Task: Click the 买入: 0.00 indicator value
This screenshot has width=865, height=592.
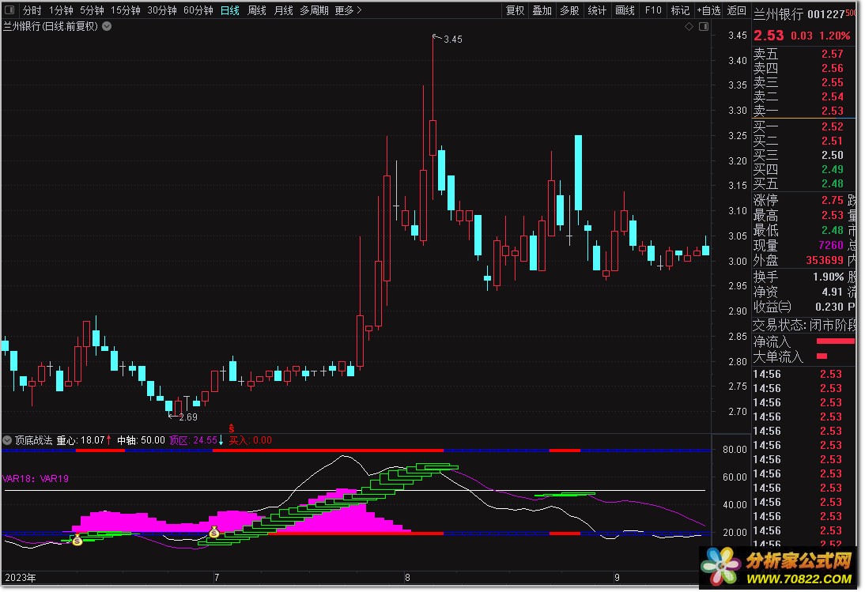Action: (251, 440)
